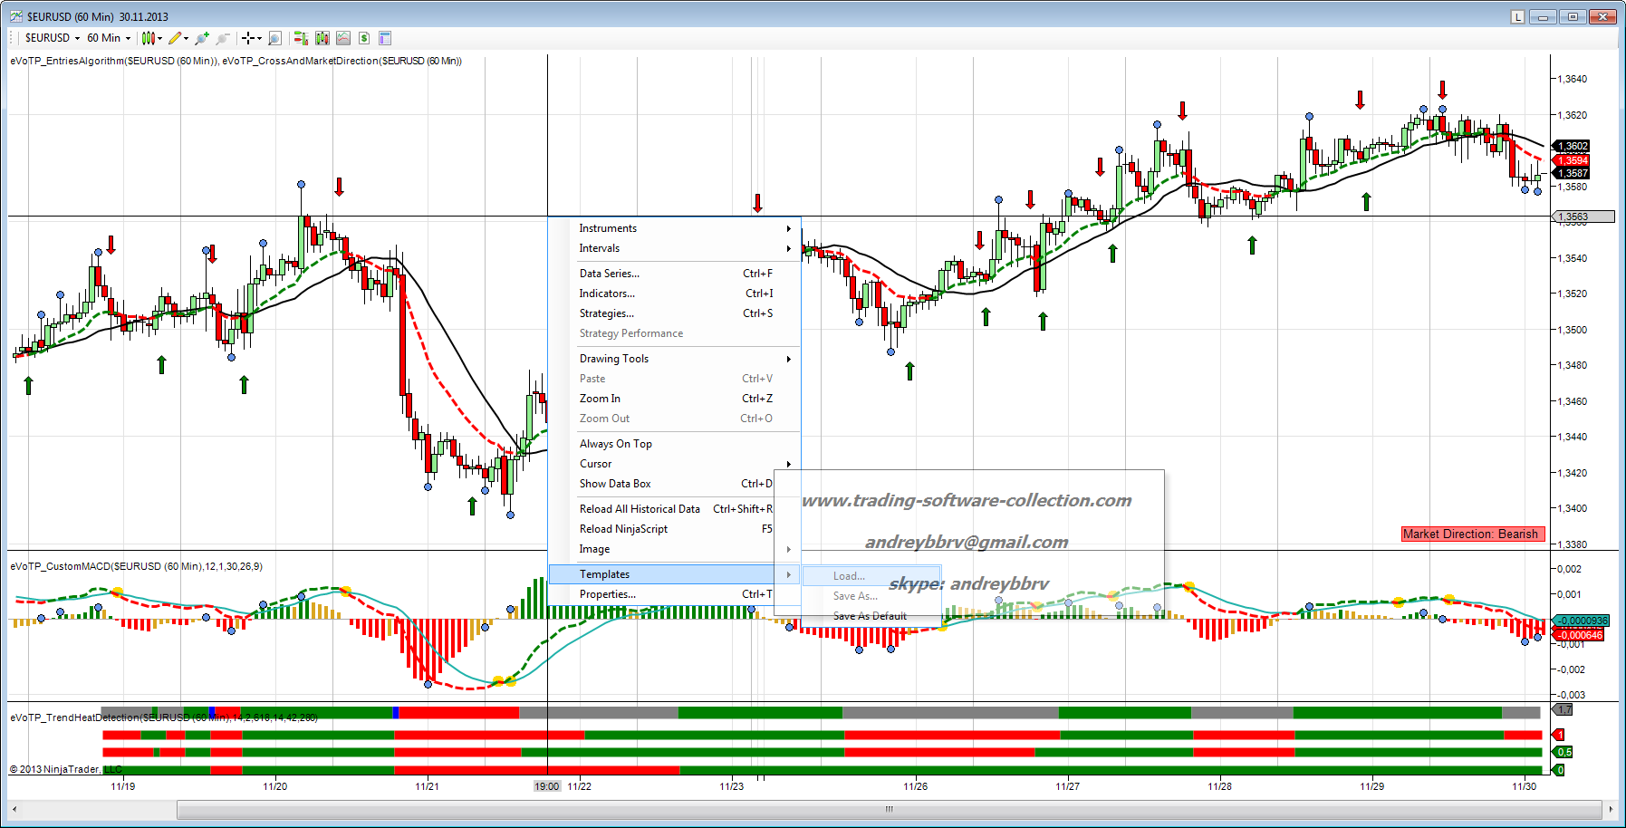Click the green dollar sign toolbar icon
1626x828 pixels.
tap(363, 38)
